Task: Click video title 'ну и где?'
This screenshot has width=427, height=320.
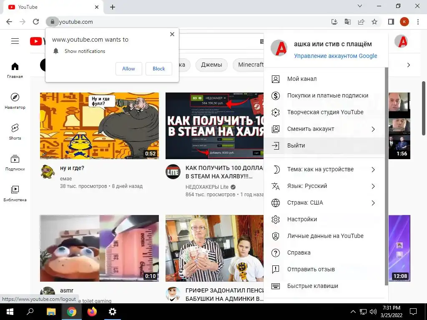Action: tap(72, 168)
